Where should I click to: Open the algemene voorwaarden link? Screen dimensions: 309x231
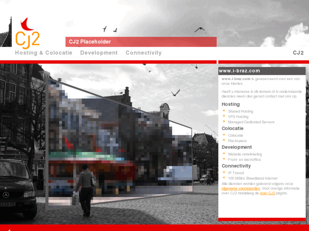pyautogui.click(x=241, y=188)
